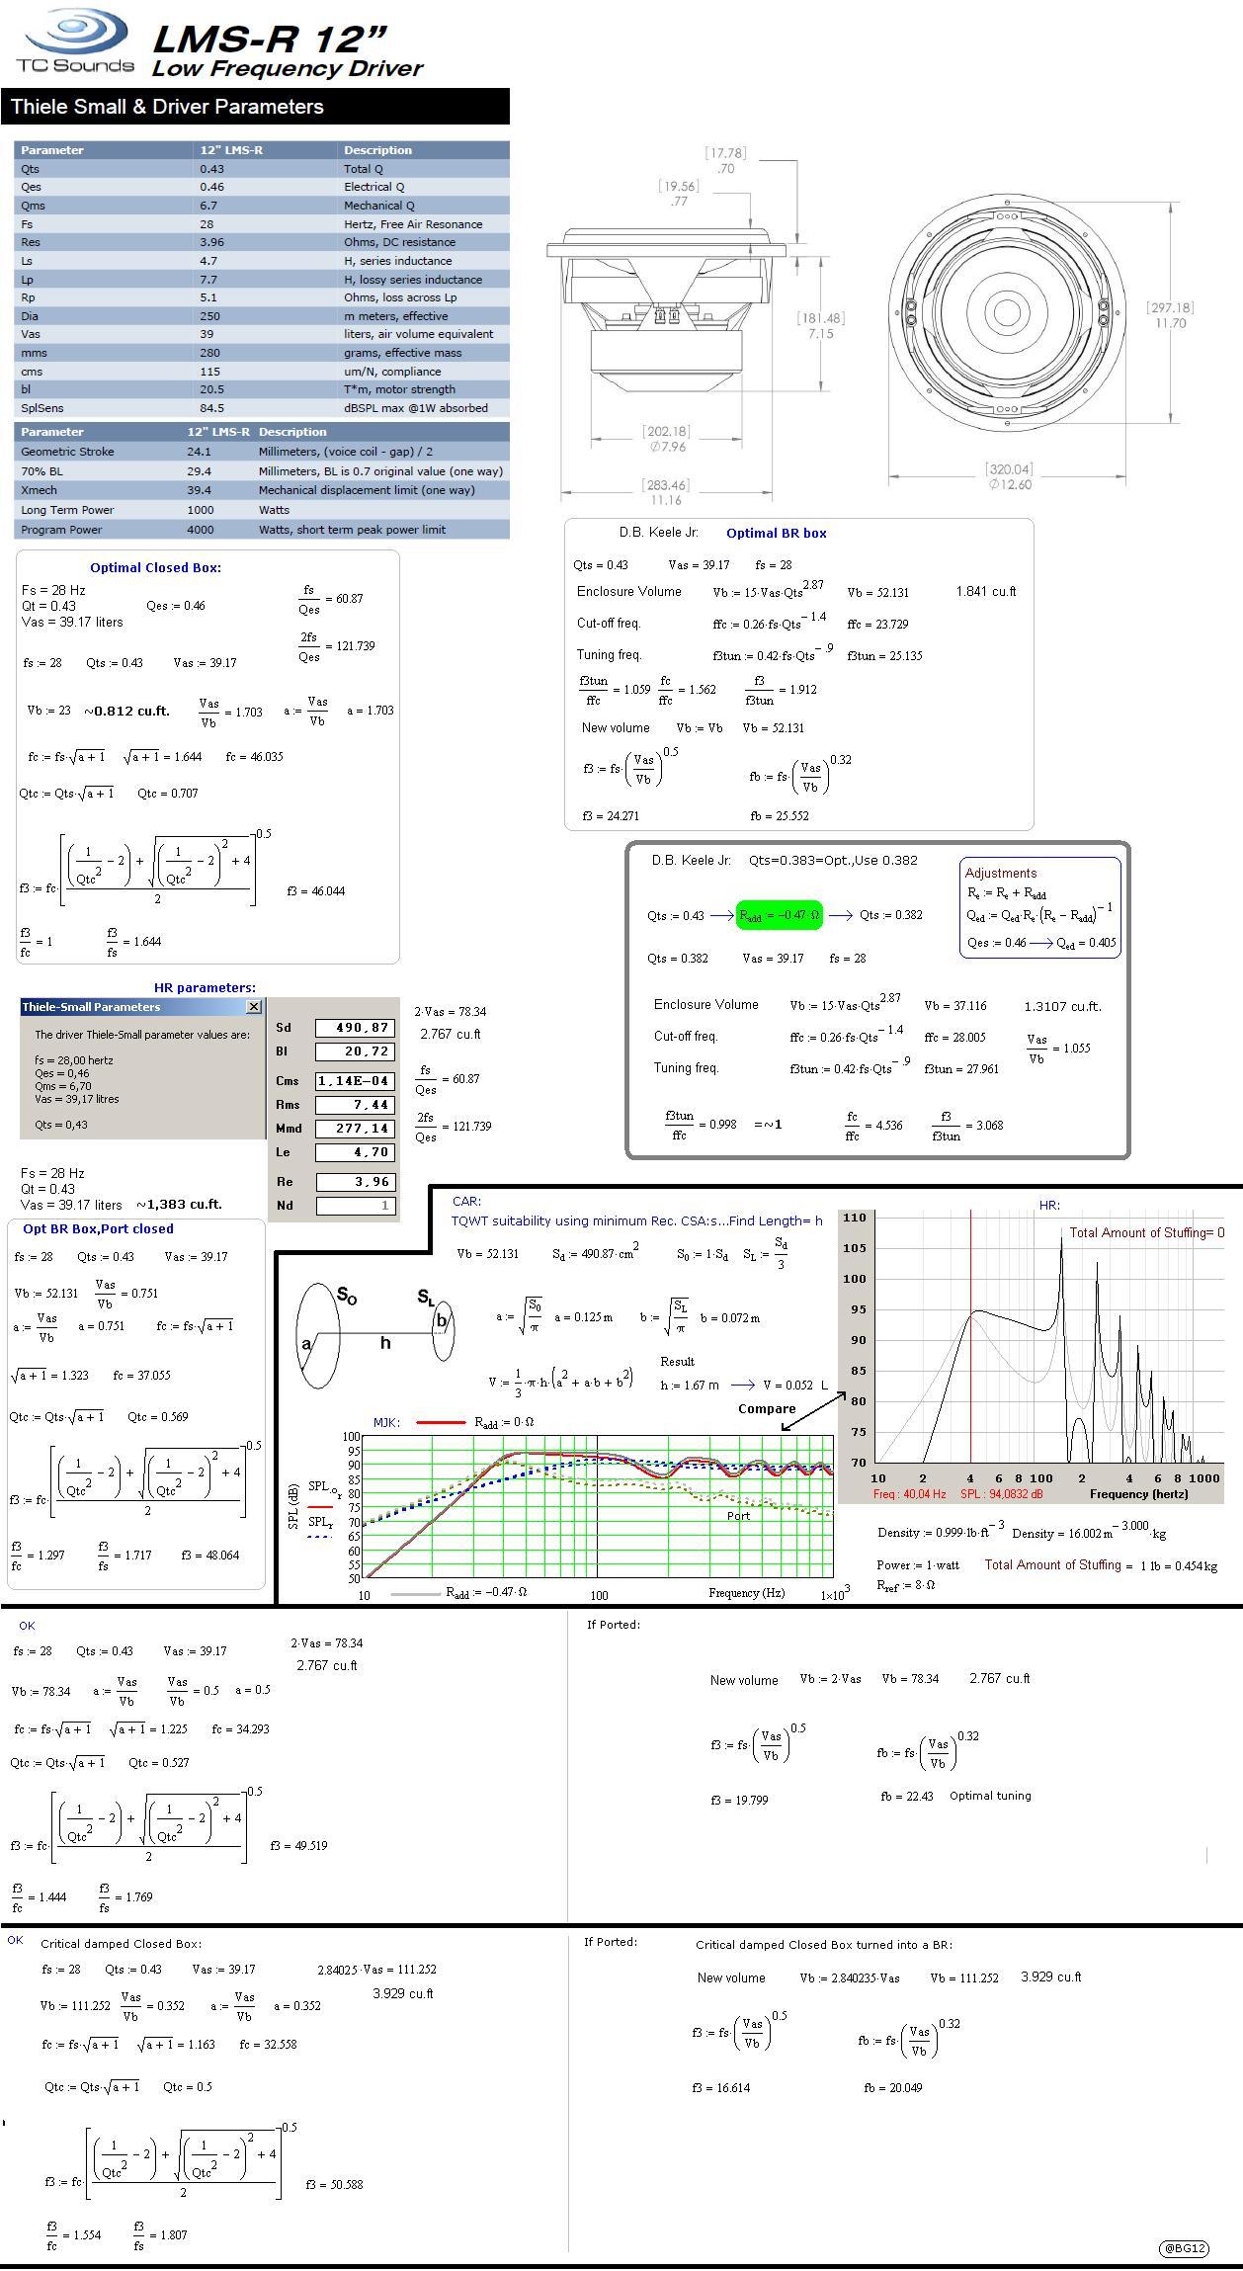The image size is (1243, 2271).
Task: Click the MJK SPL response chart
Action: pos(599,1507)
